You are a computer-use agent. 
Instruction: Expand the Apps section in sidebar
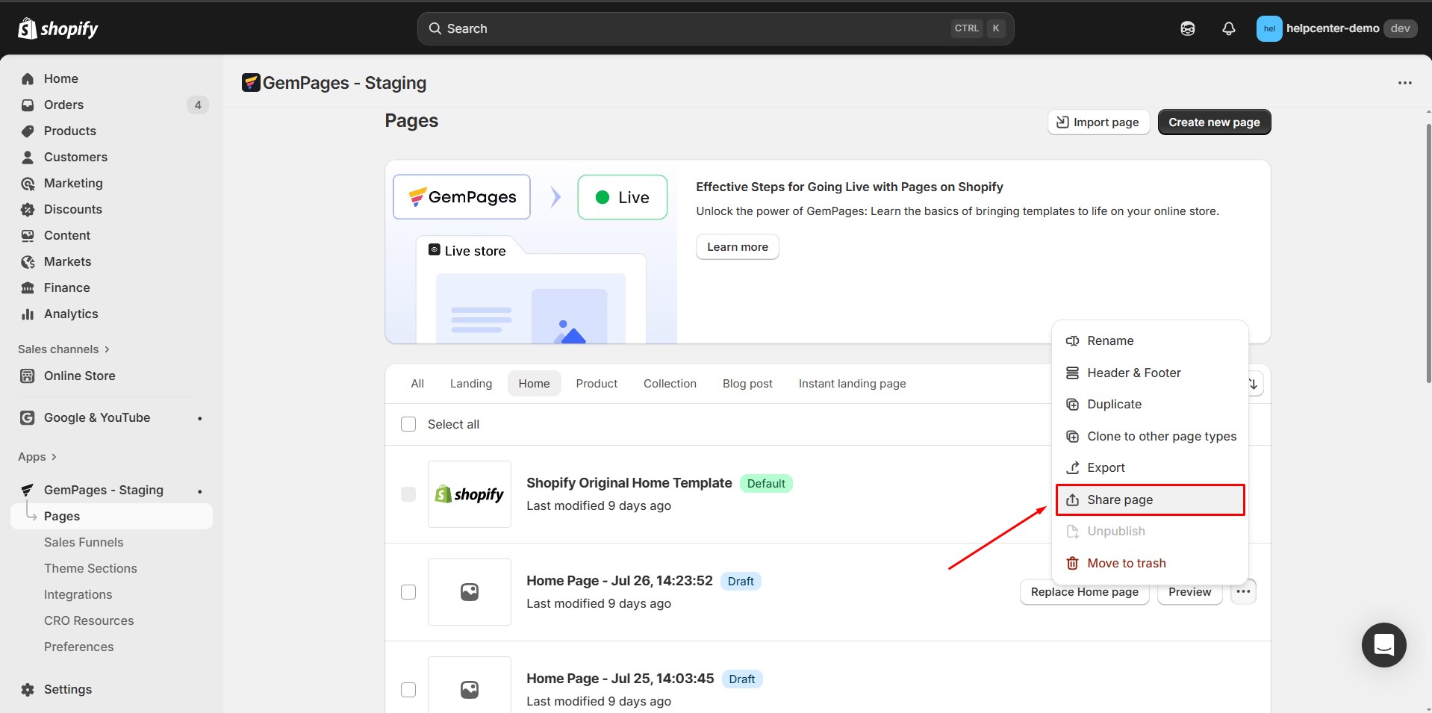tap(37, 457)
